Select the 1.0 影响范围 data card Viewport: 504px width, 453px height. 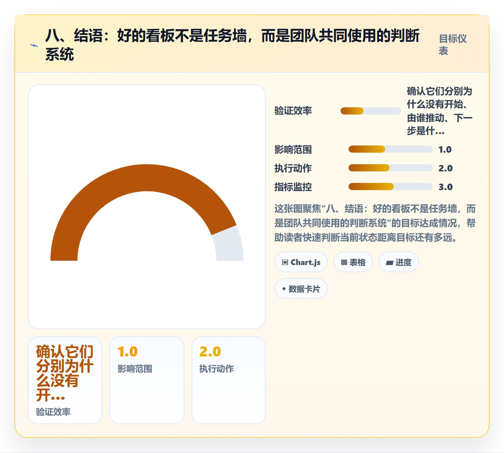click(x=147, y=380)
